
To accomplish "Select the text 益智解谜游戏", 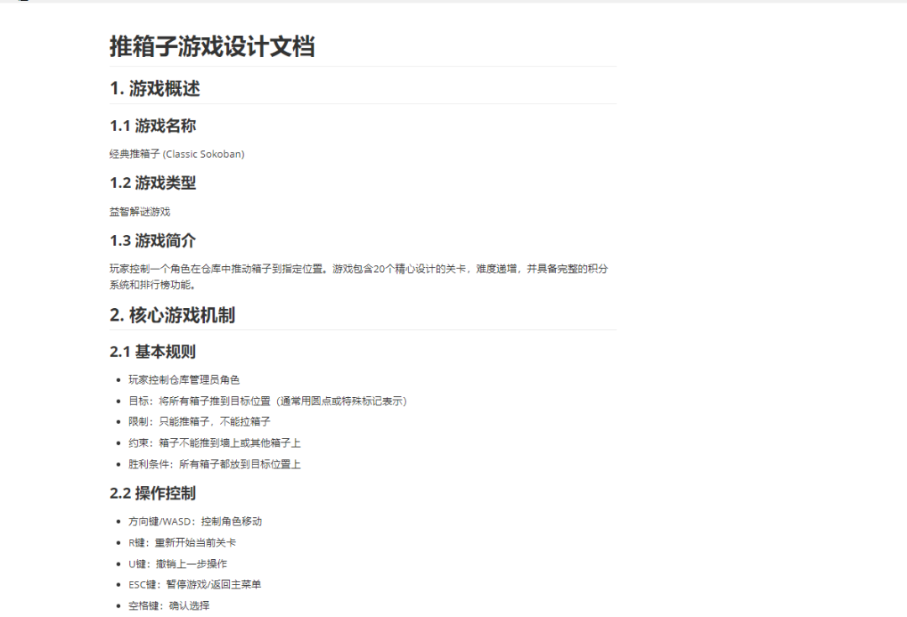I will click(140, 212).
